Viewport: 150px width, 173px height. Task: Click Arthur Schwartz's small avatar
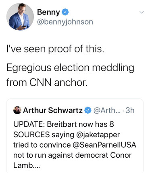(17, 110)
